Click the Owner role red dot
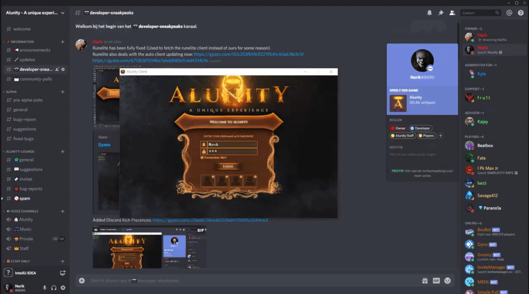The height and width of the screenshot is (294, 529). point(393,128)
